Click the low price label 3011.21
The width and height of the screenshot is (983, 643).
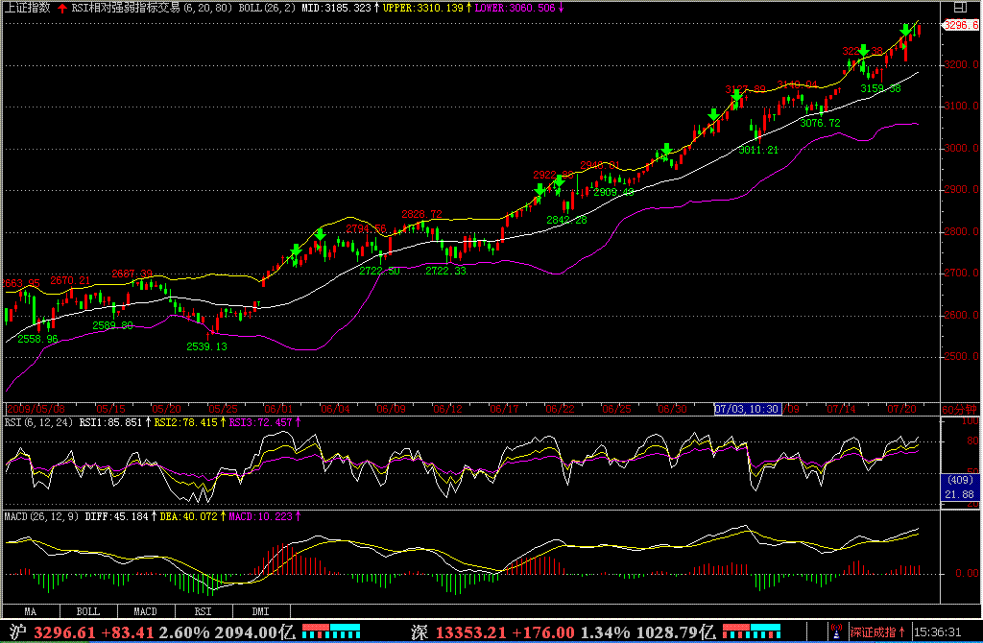pos(758,151)
